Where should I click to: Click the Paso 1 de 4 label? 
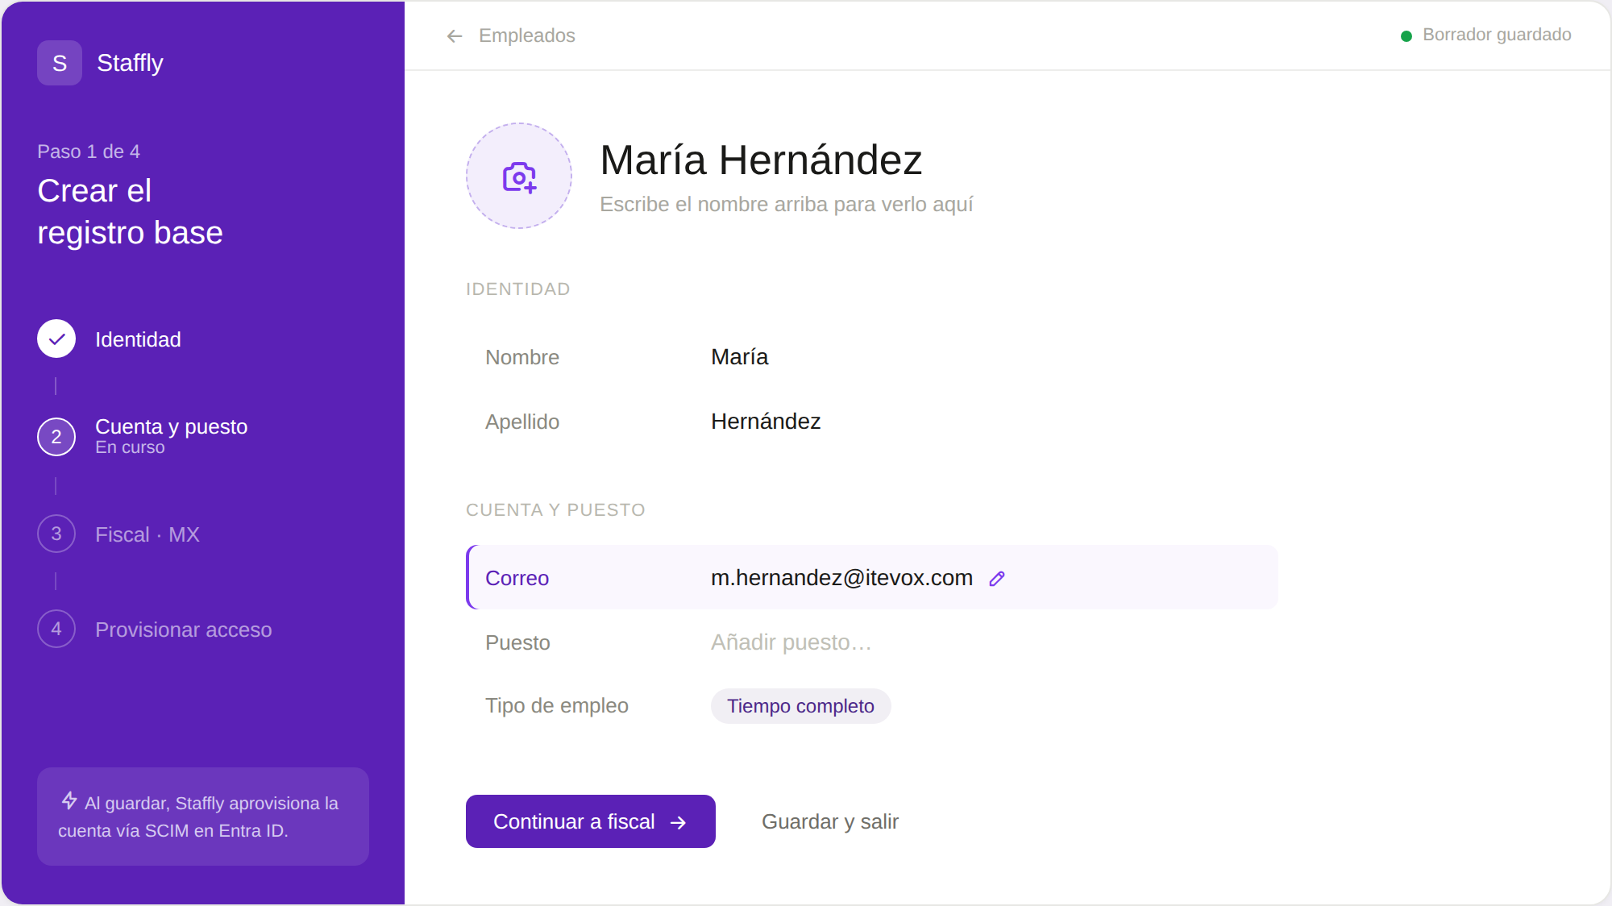pos(89,152)
